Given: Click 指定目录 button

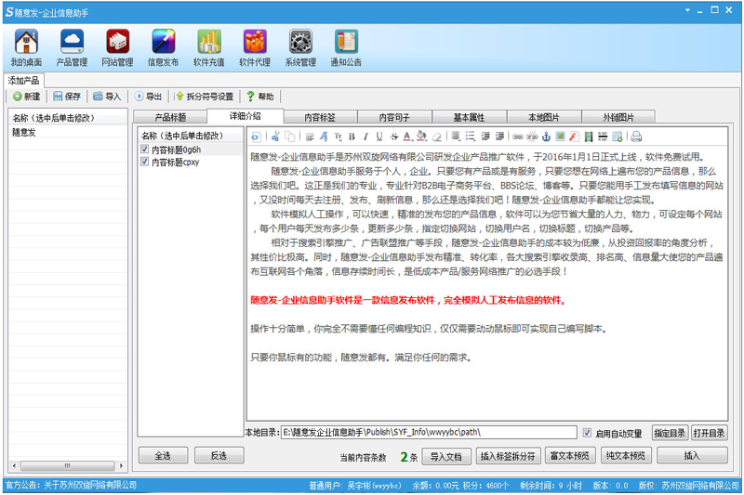Looking at the screenshot, I should pos(670,433).
